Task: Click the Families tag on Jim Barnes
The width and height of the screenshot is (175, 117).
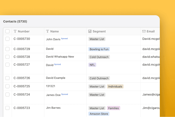Action: (113, 108)
